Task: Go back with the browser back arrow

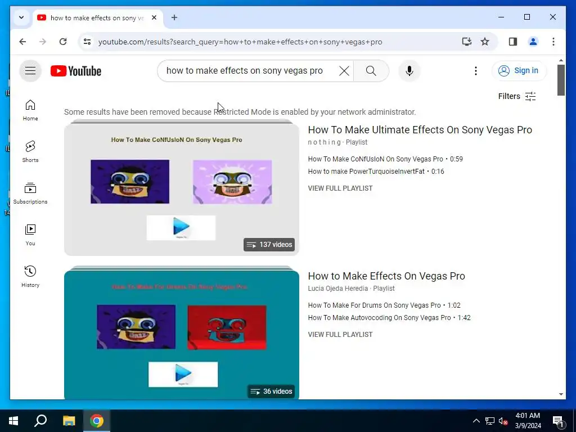Action: [22, 42]
